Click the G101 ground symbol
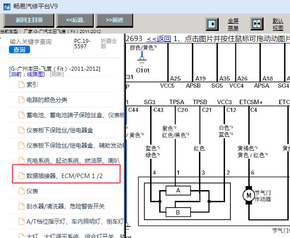 (x=142, y=59)
